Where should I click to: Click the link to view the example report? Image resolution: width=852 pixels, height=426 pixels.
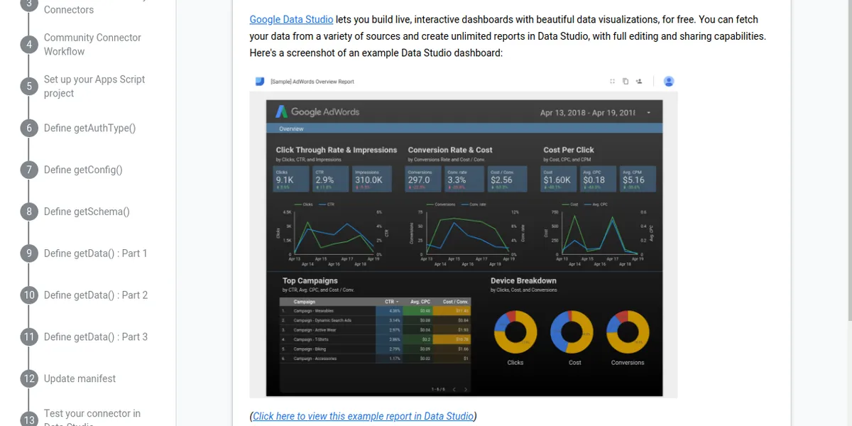pos(363,416)
